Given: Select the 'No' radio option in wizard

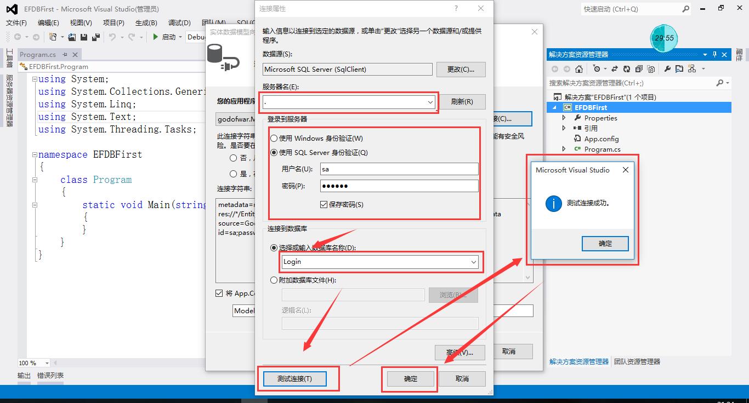Looking at the screenshot, I should (234, 158).
